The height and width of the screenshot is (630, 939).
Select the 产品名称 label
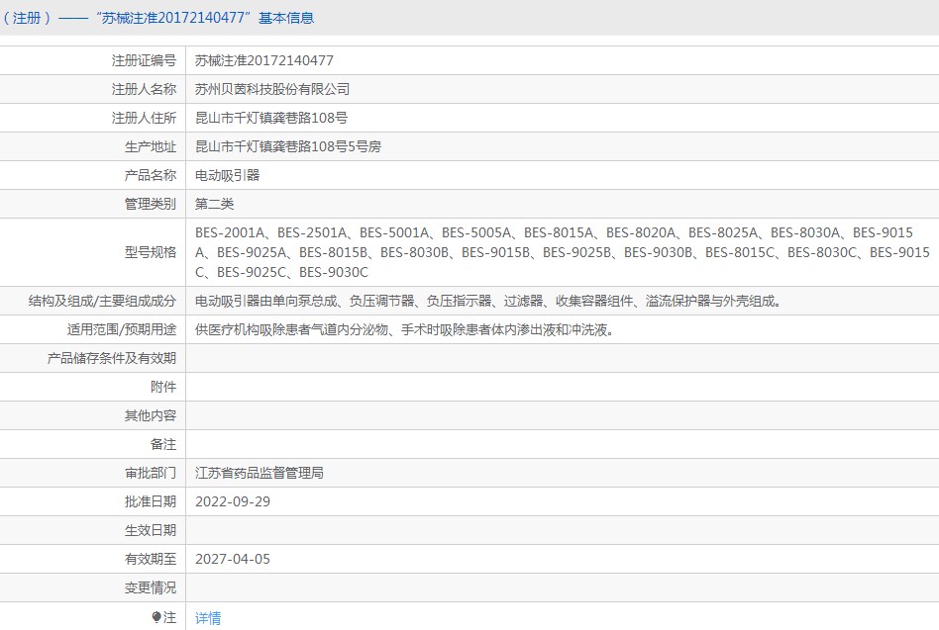pos(151,175)
